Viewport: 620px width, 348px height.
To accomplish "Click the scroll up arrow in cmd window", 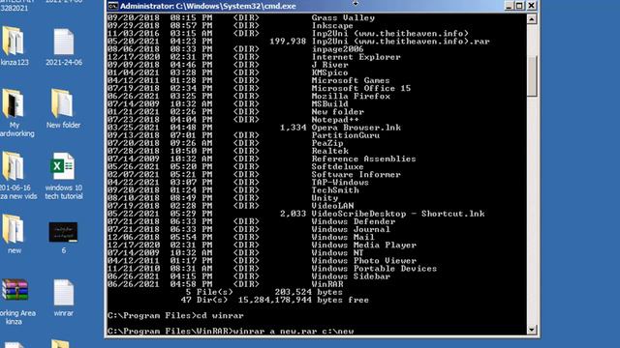I will pos(532,19).
